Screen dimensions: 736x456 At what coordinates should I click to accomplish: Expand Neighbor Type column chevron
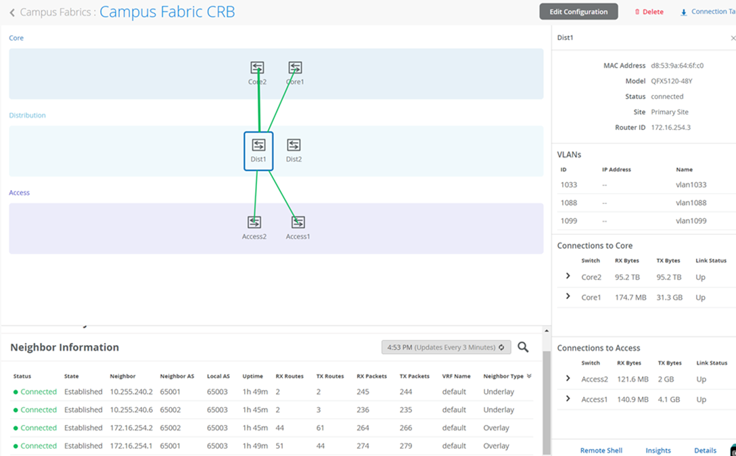tap(529, 376)
